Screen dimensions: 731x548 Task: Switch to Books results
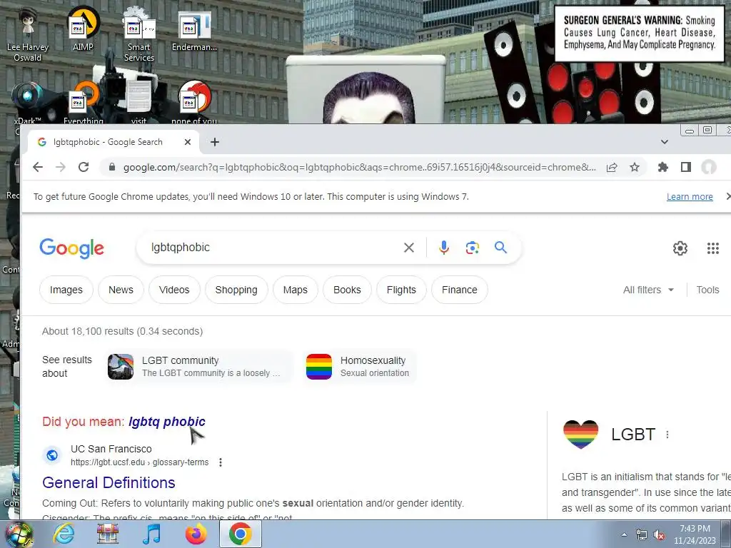tap(348, 290)
